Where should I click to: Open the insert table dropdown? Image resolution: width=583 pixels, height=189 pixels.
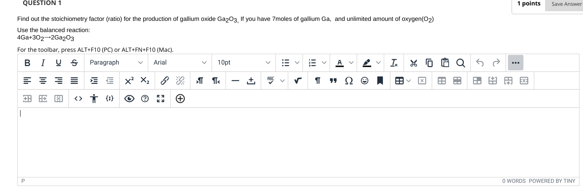coord(403,81)
